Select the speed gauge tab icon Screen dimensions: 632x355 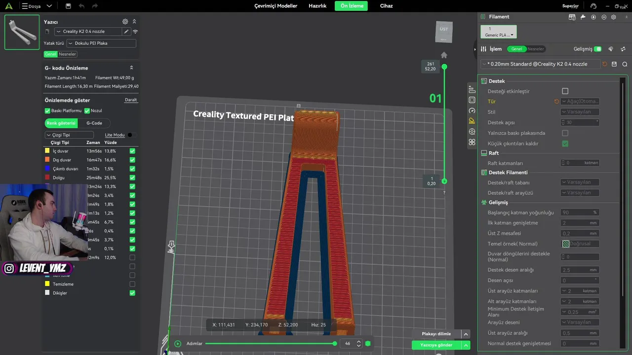tap(472, 111)
